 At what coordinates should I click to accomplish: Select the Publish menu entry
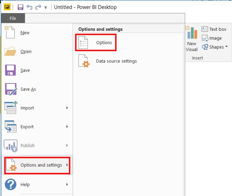(27, 145)
